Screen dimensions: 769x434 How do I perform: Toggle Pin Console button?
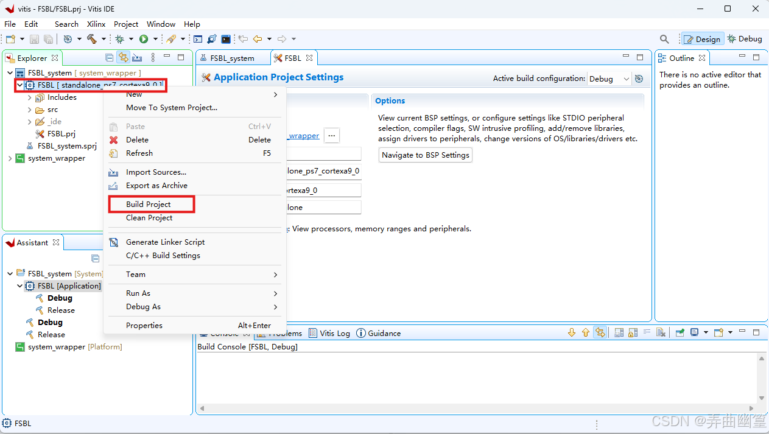[x=680, y=332]
